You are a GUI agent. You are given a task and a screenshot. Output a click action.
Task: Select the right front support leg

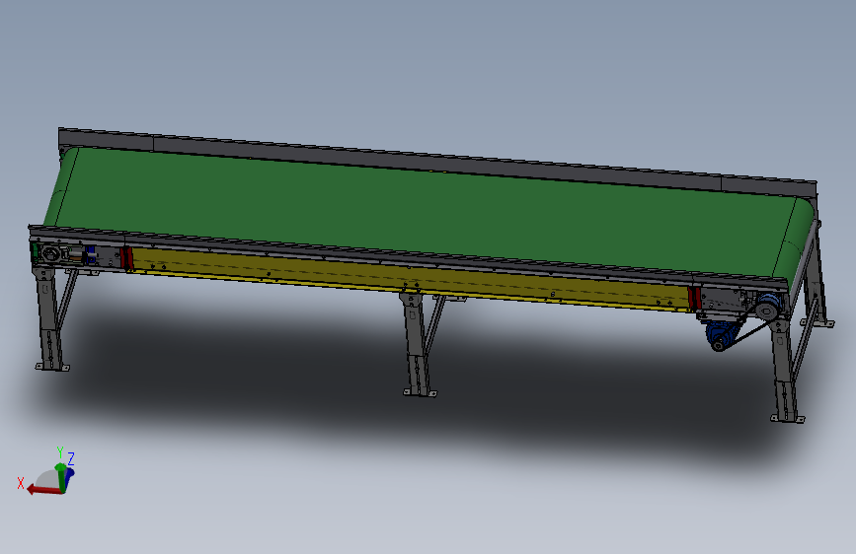coord(786,371)
